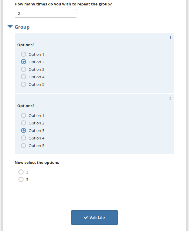Select Option 3 in the first group

tap(23, 69)
